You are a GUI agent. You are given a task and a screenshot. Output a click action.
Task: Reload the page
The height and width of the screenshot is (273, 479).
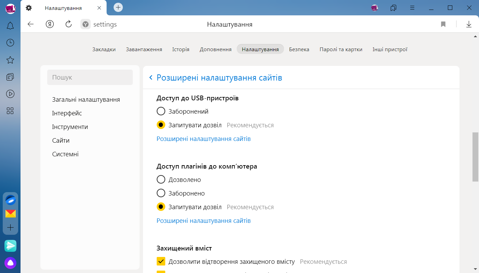click(x=68, y=24)
